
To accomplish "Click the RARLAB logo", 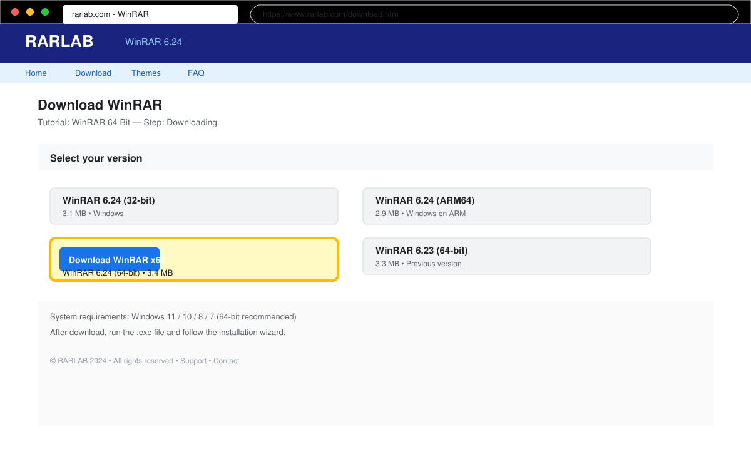I will click(59, 41).
